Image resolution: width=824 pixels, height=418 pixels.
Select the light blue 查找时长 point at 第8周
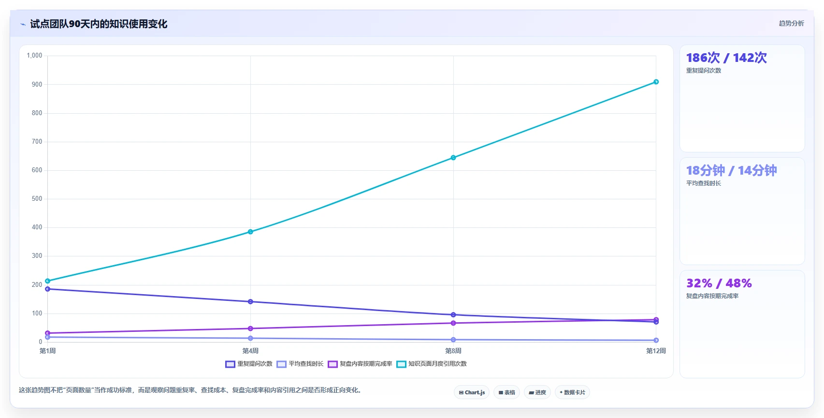pyautogui.click(x=453, y=340)
